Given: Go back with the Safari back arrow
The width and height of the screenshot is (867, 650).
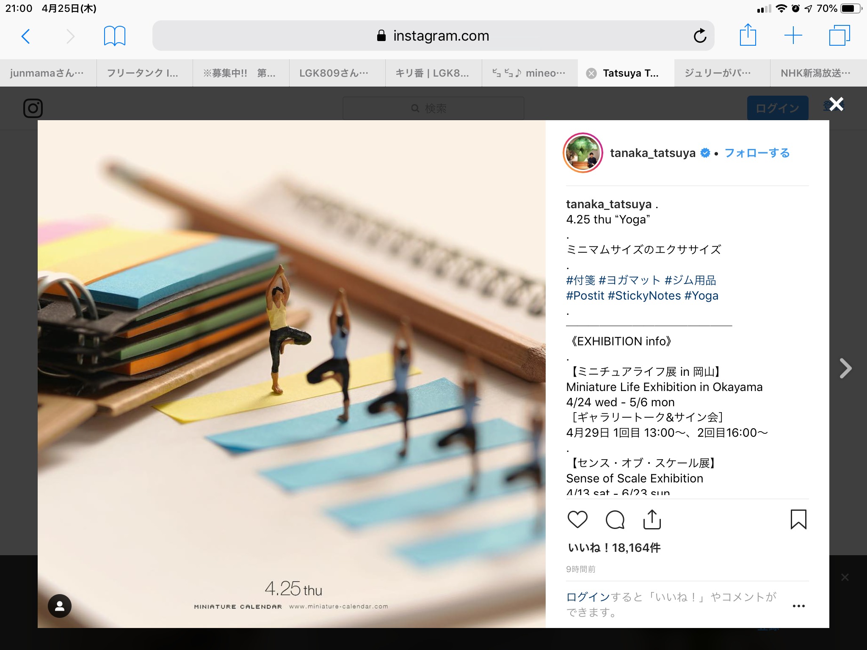Looking at the screenshot, I should pyautogui.click(x=25, y=36).
